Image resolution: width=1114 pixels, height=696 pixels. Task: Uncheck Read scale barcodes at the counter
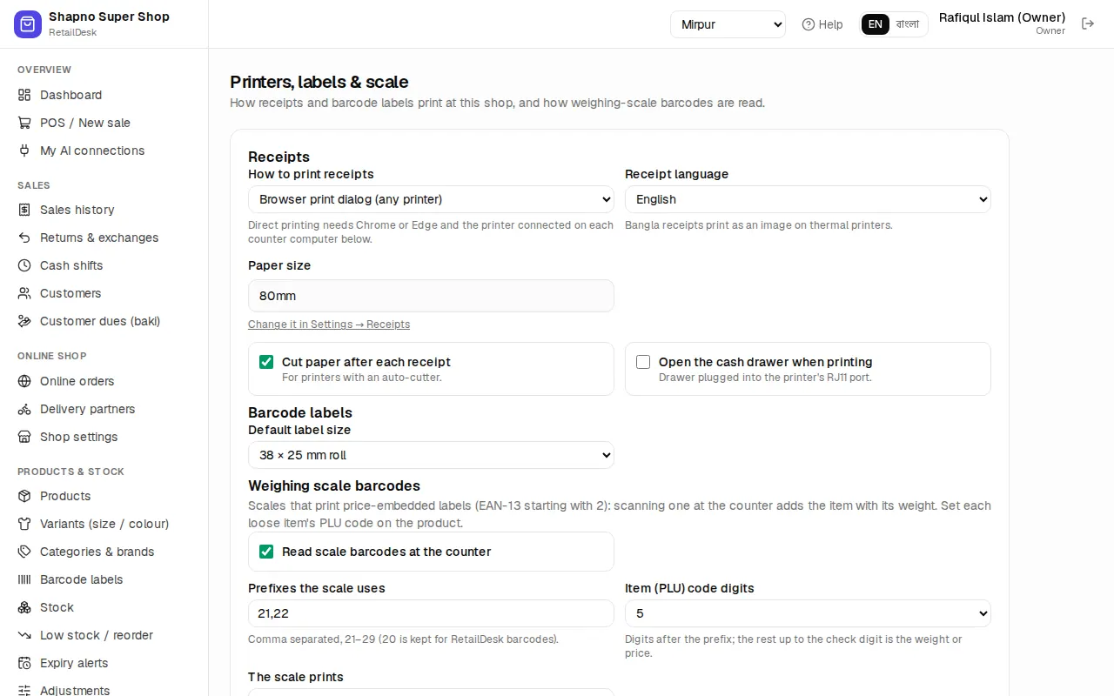(266, 552)
